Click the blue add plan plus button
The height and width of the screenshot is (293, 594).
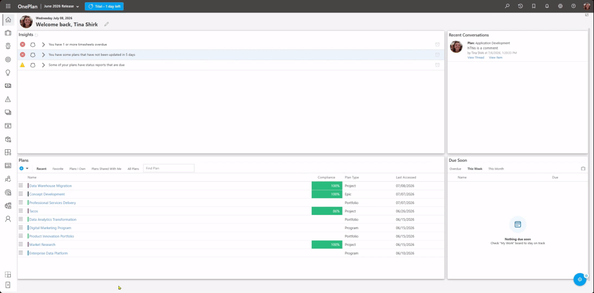22,168
